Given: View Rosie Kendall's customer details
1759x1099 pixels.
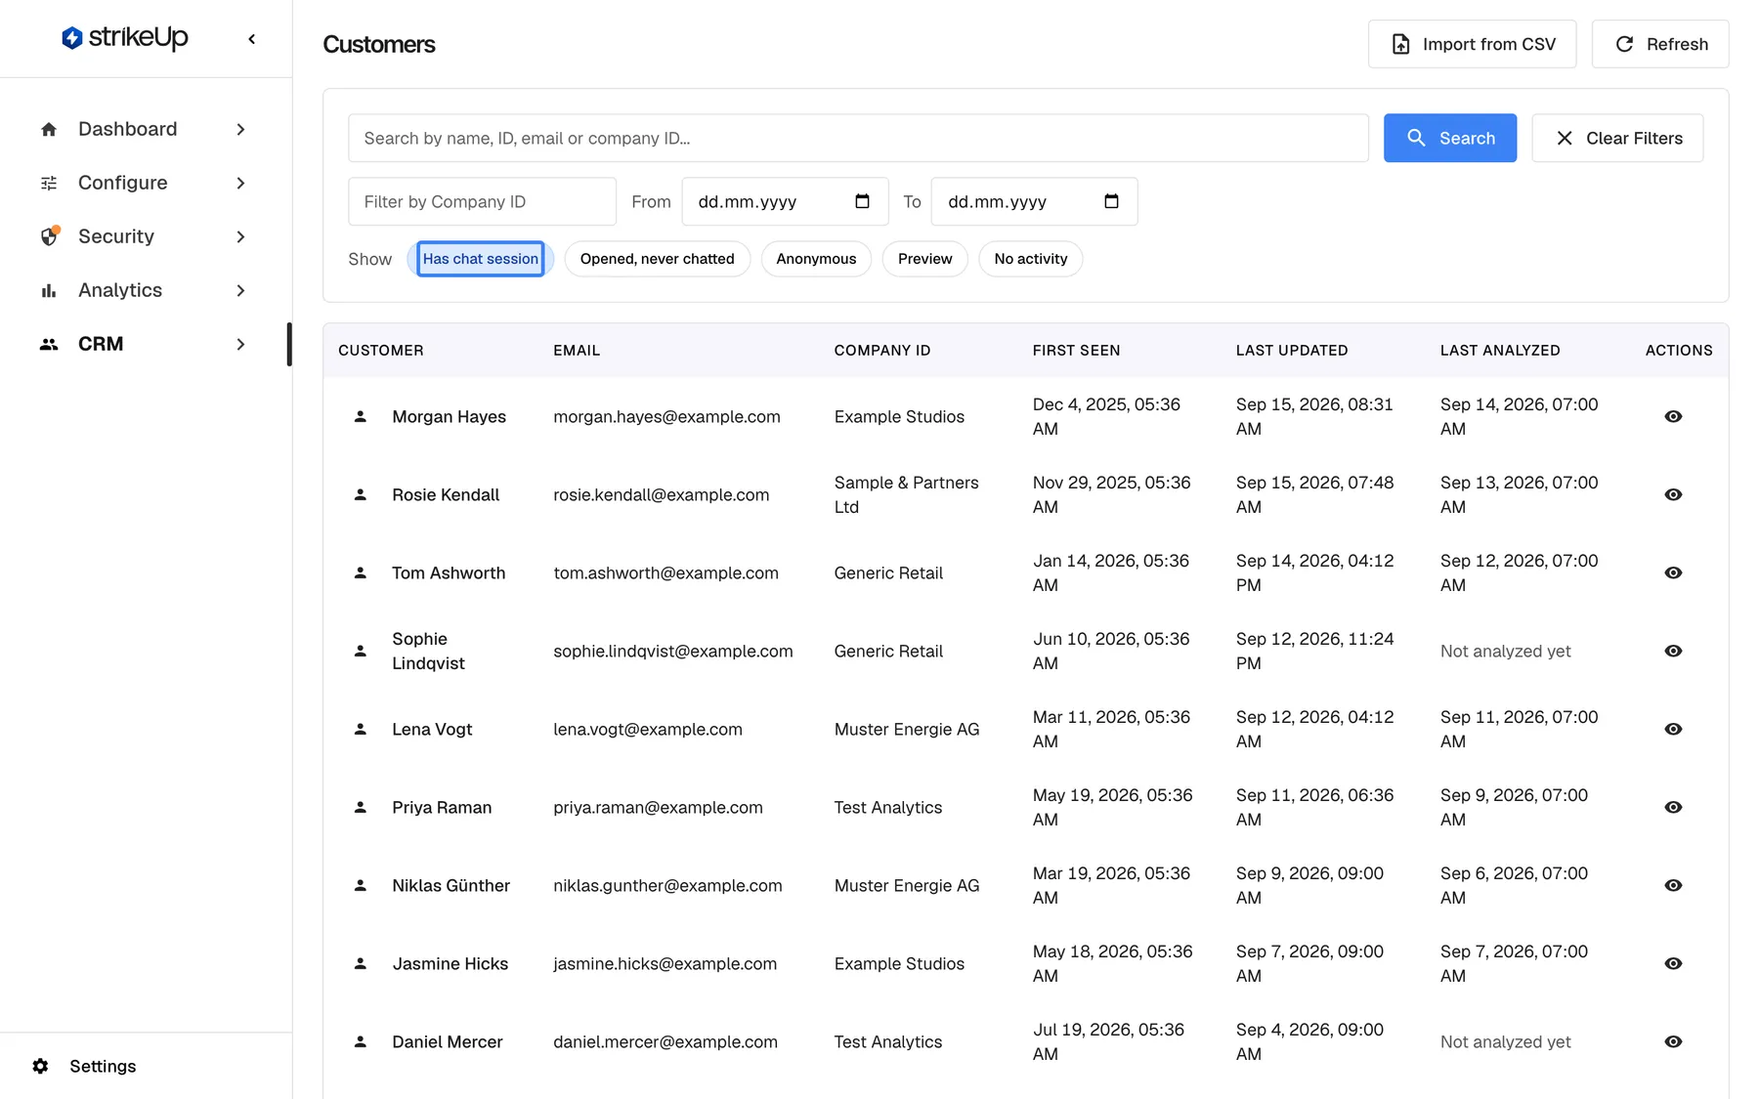Looking at the screenshot, I should tap(1673, 494).
